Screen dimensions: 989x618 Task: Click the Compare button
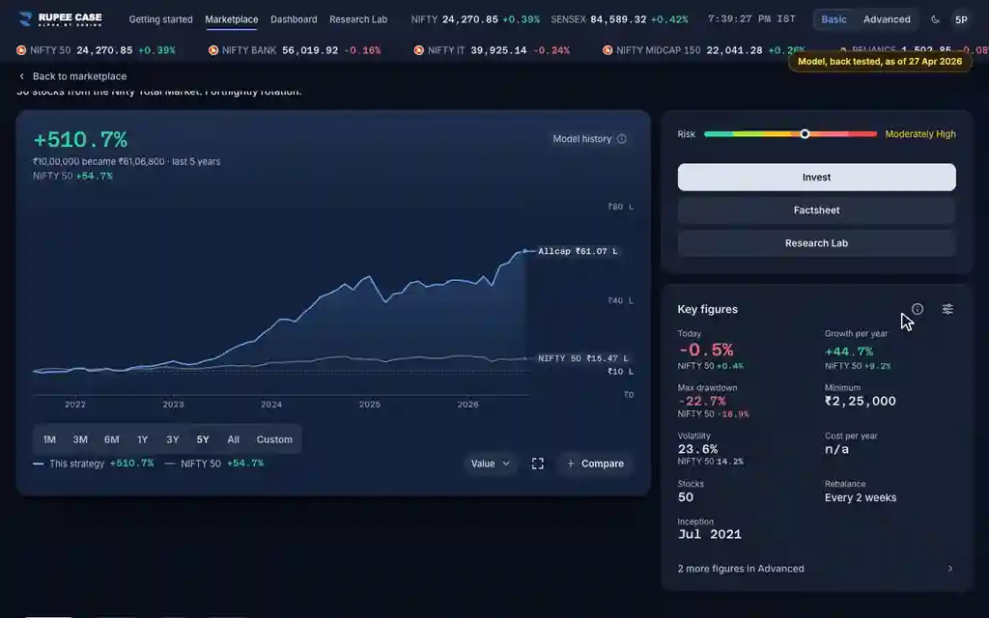pyautogui.click(x=595, y=463)
